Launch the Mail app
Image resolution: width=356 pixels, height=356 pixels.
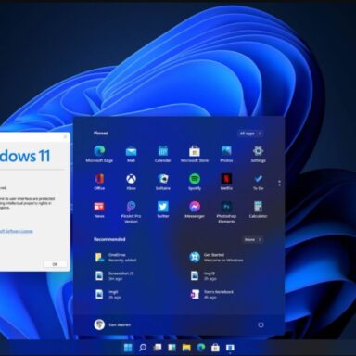[131, 154]
